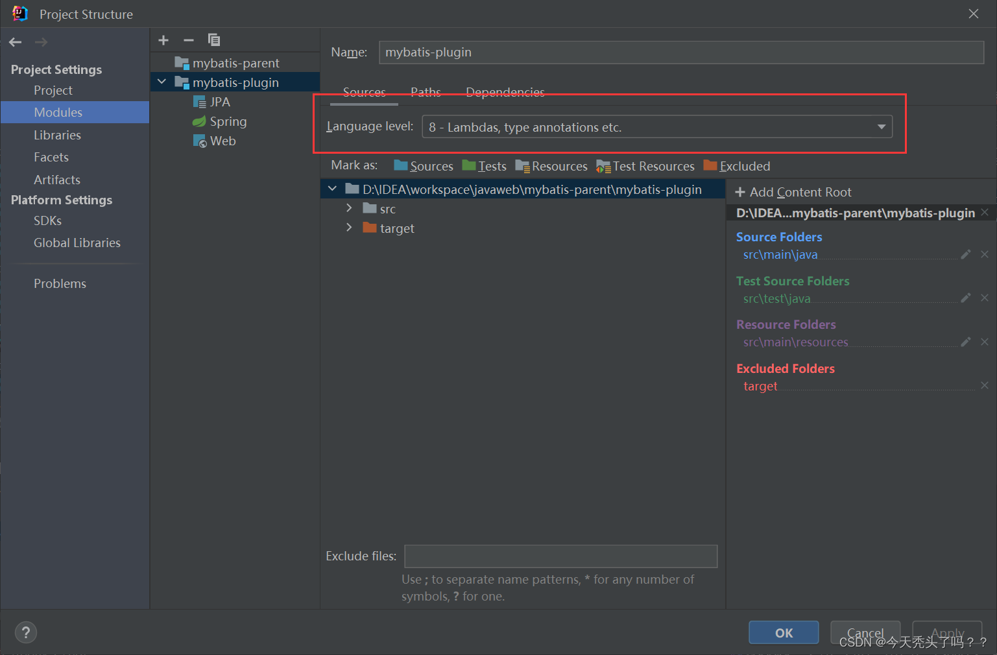
Task: Mark a folder as Test Resources
Action: [x=645, y=166]
